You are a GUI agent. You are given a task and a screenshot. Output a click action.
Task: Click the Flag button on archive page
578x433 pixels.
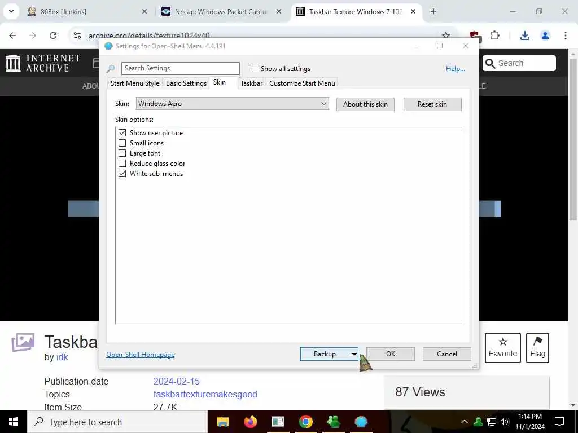point(537,347)
